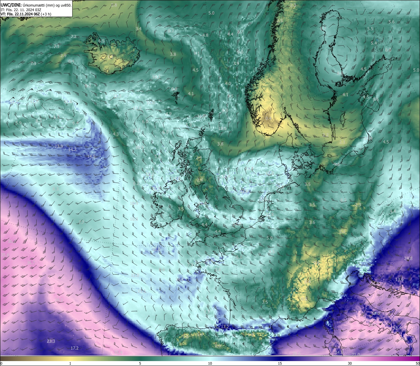Click the '2.0' value over Spain
This screenshot has width=420, height=366.
pos(218,346)
